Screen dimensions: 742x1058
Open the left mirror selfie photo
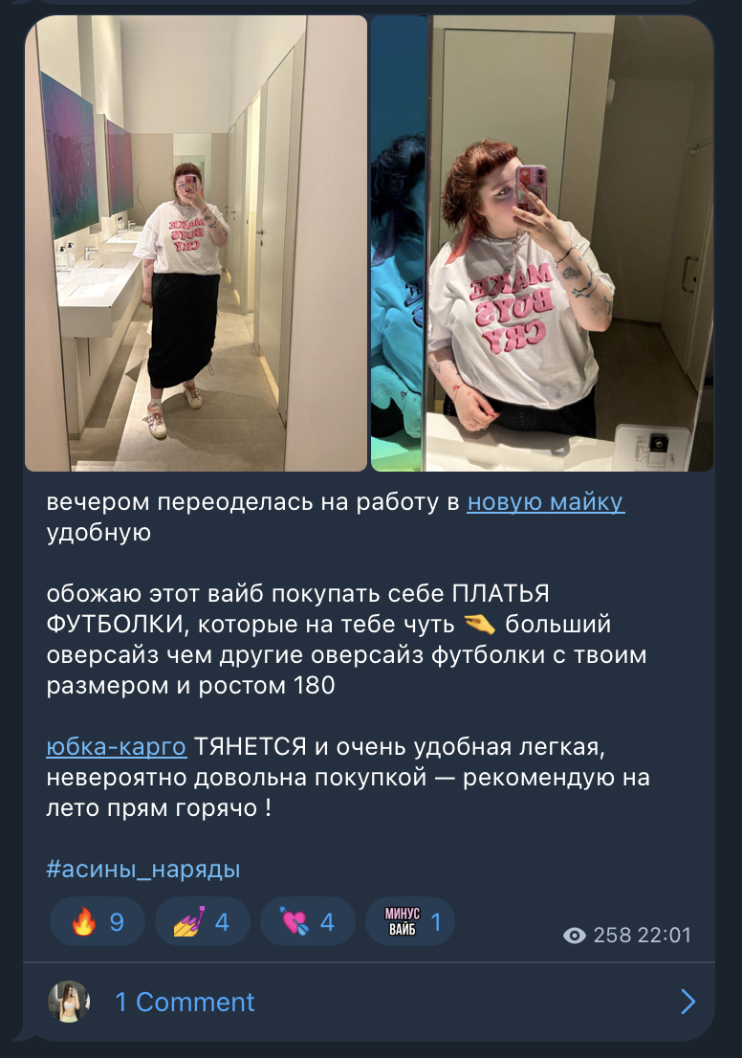pyautogui.click(x=196, y=243)
